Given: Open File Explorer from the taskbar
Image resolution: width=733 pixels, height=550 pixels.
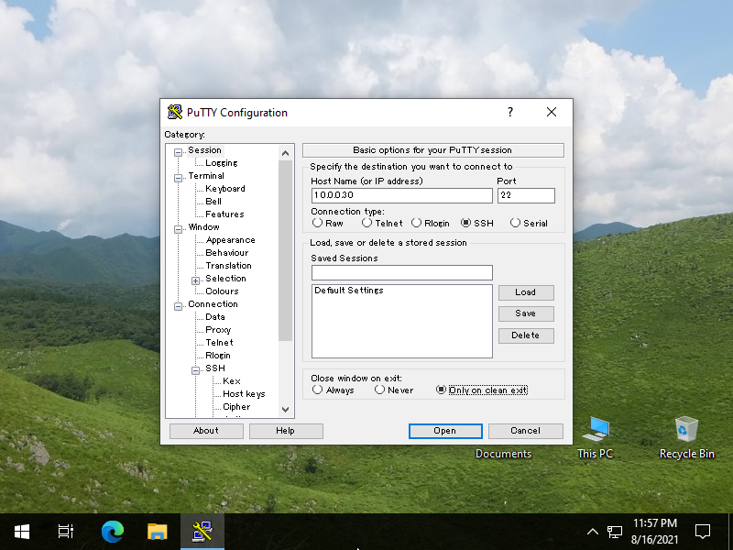Looking at the screenshot, I should 157,532.
